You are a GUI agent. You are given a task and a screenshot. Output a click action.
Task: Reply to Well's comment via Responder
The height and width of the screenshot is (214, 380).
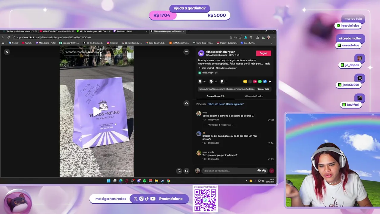(214, 120)
